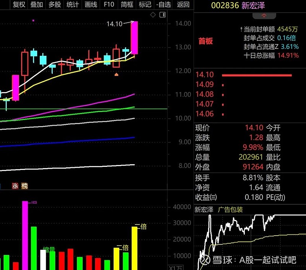Click the split-panel layout icon beside the diamond
The height and width of the screenshot is (270, 306).
click(x=162, y=14)
